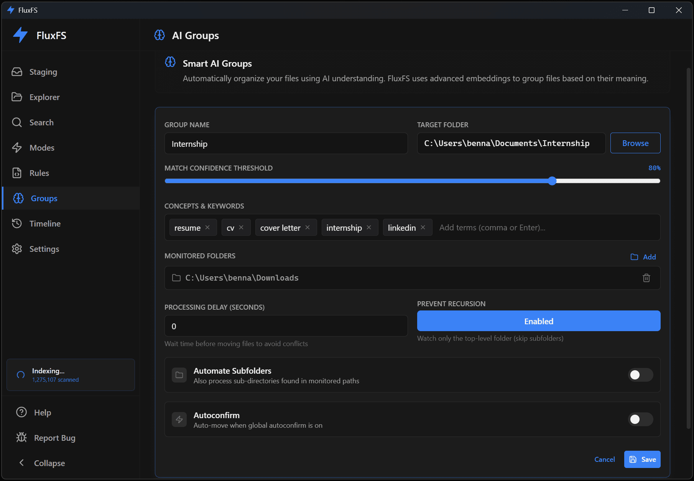Viewport: 694px width, 481px height.
Task: Click the FluxFS lightning logo
Action: click(20, 35)
